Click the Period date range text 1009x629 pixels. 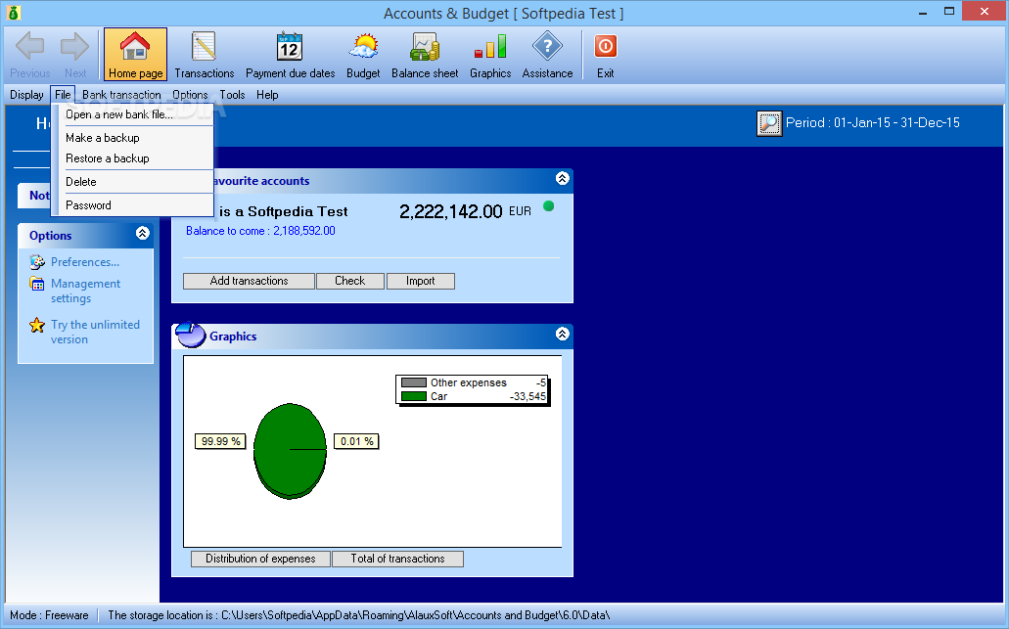click(x=873, y=123)
